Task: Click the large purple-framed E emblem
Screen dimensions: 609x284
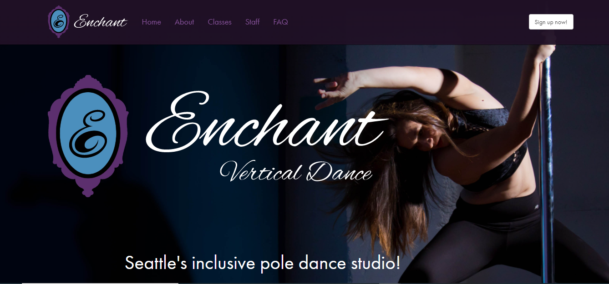Action: [88, 136]
